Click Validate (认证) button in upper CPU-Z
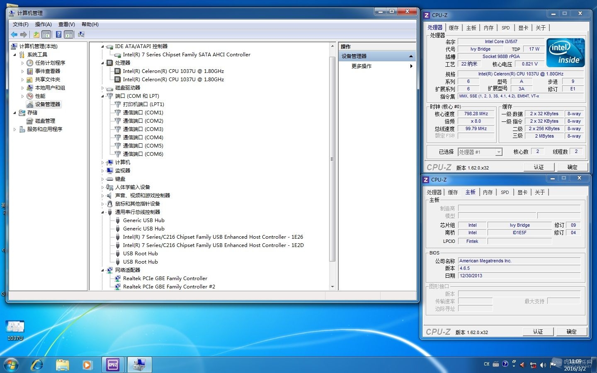The image size is (597, 373). coord(539,167)
